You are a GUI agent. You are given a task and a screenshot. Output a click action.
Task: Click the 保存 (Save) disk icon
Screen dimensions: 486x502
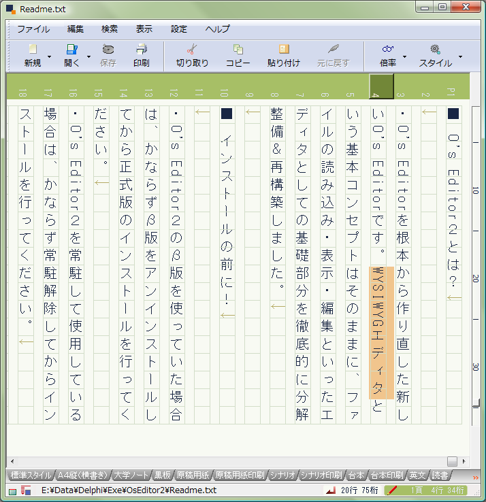pos(108,49)
